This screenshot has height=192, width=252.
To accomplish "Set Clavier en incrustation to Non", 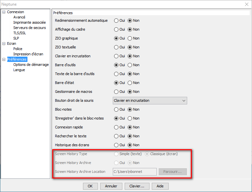I will tap(134, 56).
